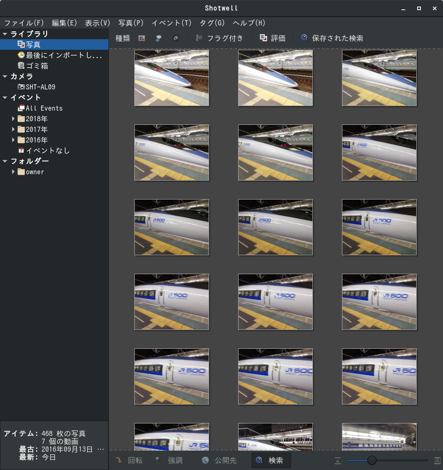Click the zoom-in thumbnail size icon
This screenshot has height=470, width=443.
click(x=437, y=460)
